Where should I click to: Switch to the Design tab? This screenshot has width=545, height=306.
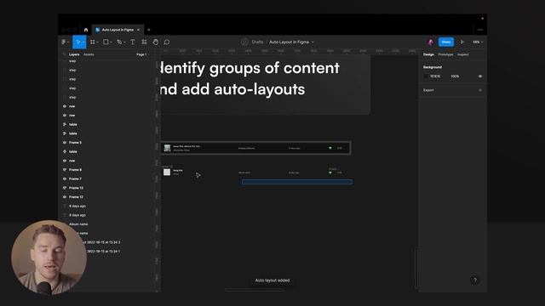pyautogui.click(x=428, y=54)
